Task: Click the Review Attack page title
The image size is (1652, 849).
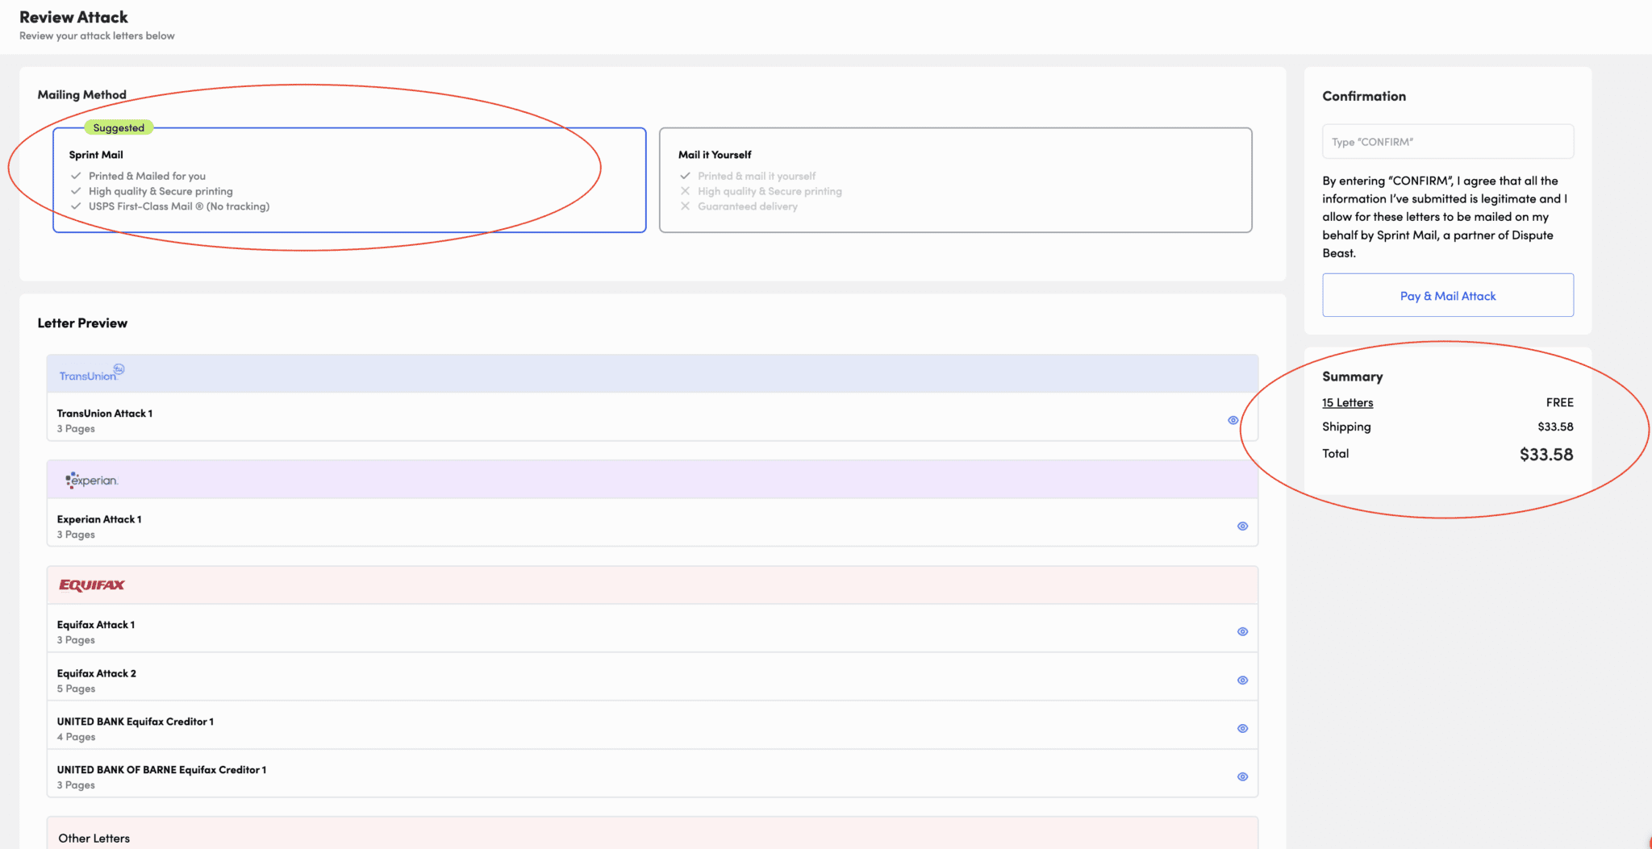Action: click(x=73, y=16)
